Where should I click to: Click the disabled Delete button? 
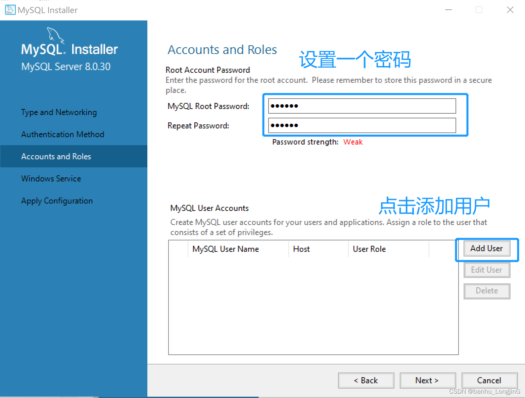tap(487, 291)
